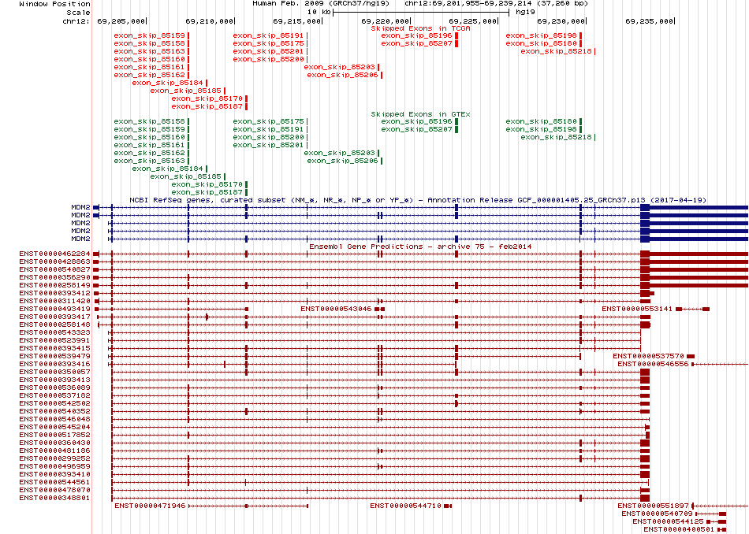
Task: Select the Human Feb. 2009 (GRCh37/hg19) label
Action: (321, 3)
